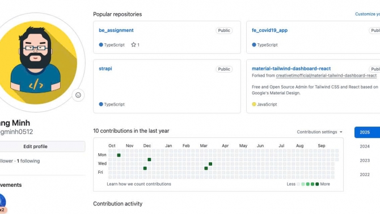Click the December Thursday contribution square
Screen dimensions: 380x214
[x=145, y=168]
